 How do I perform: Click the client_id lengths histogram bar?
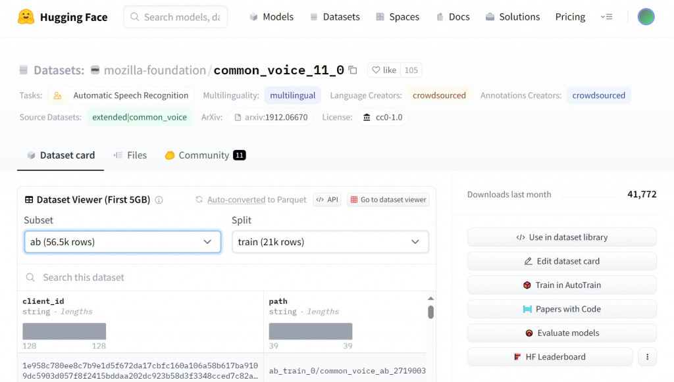65,331
